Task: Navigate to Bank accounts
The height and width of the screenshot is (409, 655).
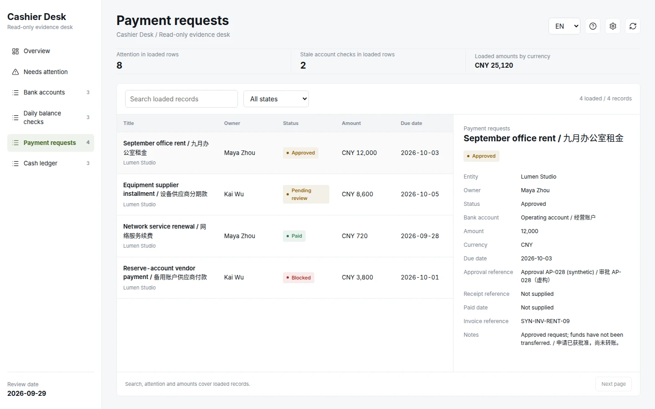Action: tap(50, 93)
